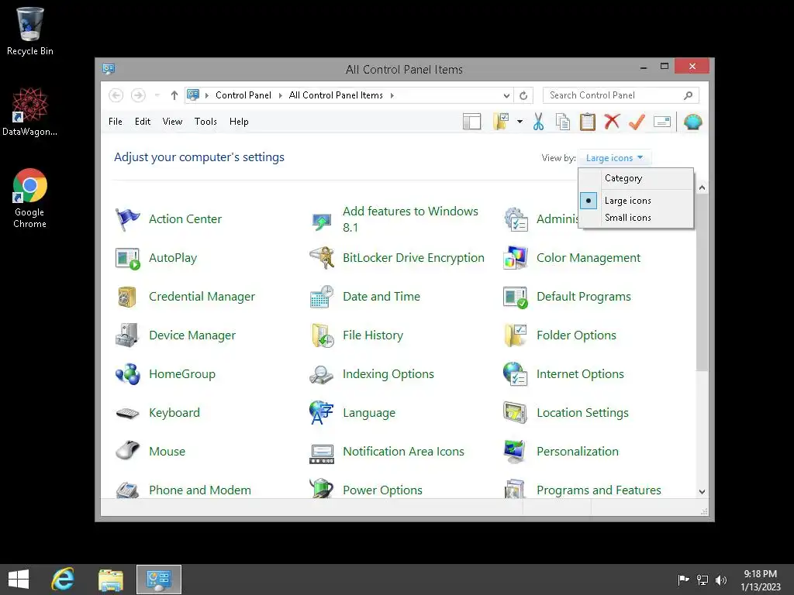Click the vertical scrollbar thumb
Viewport: 794px width, 595px height.
pos(702,282)
